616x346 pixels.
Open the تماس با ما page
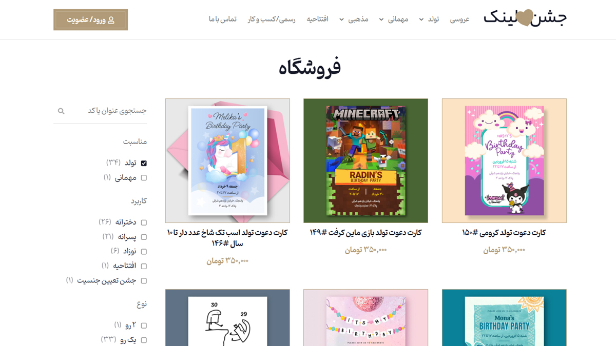click(222, 19)
